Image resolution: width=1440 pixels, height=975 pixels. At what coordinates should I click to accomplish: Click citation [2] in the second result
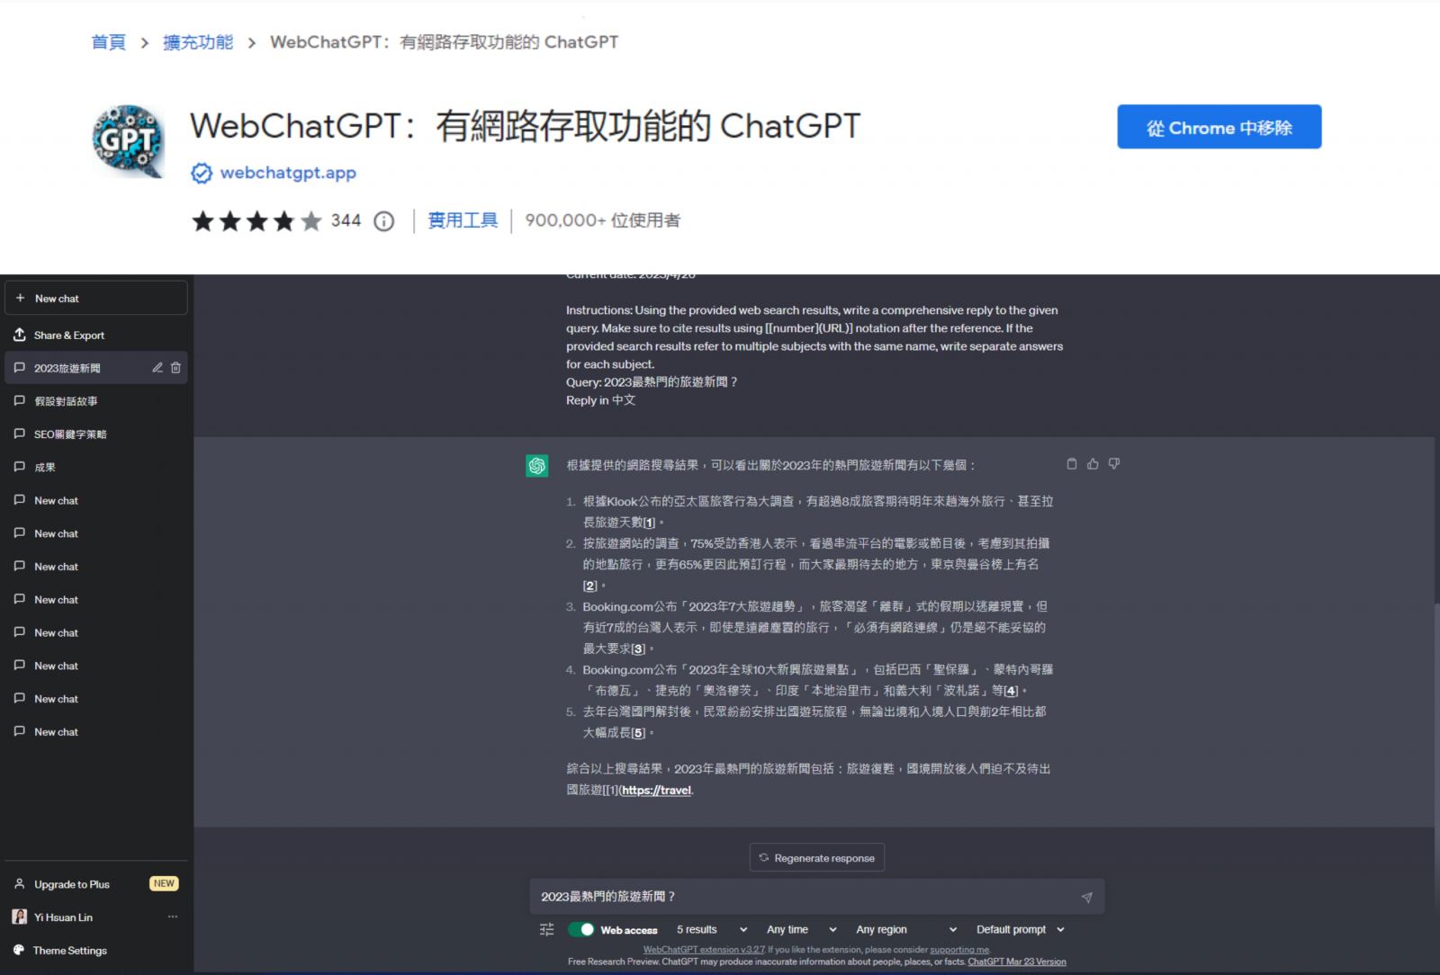590,586
